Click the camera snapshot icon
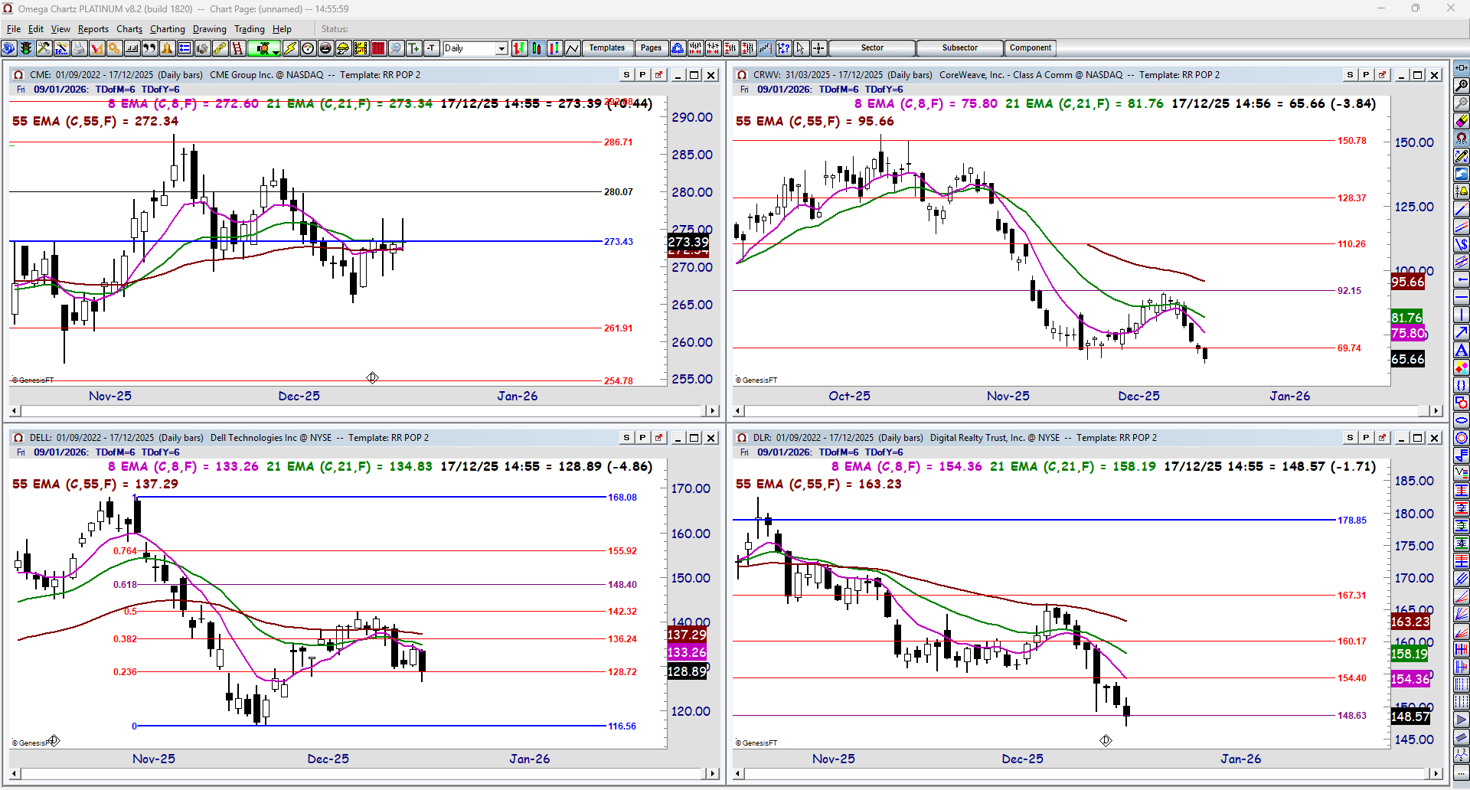This screenshot has height=790, width=1470. point(202,48)
